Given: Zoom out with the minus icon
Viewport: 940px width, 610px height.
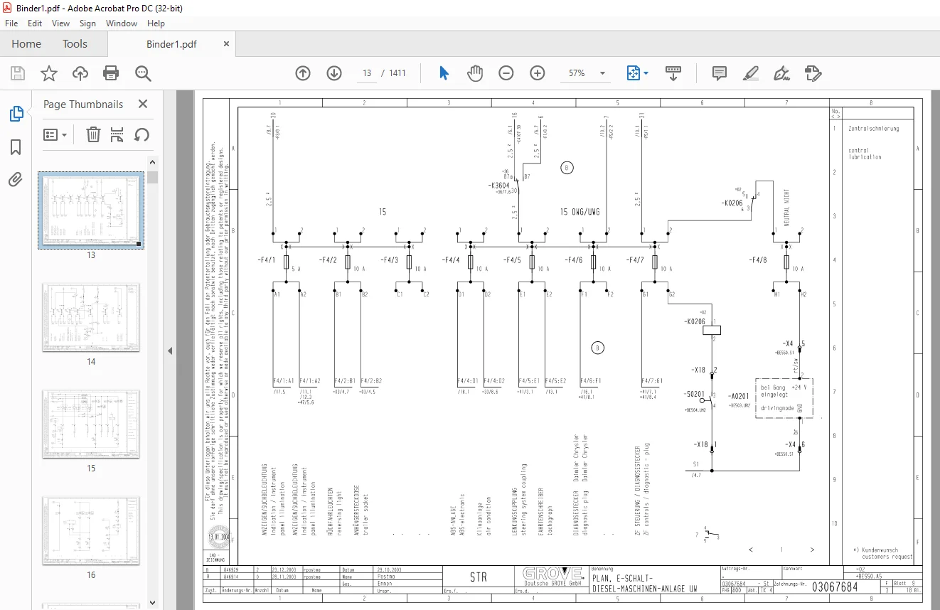Looking at the screenshot, I should [506, 73].
